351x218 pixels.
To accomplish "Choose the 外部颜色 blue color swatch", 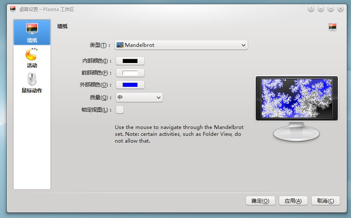I will [x=130, y=85].
